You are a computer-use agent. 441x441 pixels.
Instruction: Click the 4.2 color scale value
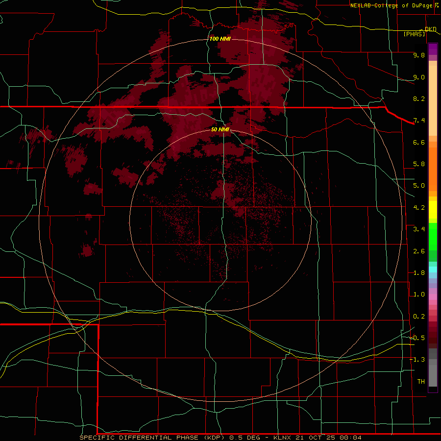tap(418, 208)
